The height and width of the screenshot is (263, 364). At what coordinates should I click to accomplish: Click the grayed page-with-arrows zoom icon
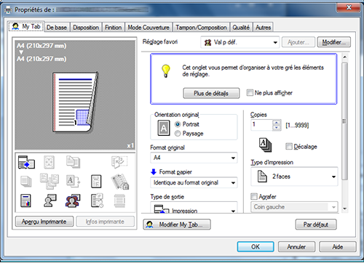[49, 162]
